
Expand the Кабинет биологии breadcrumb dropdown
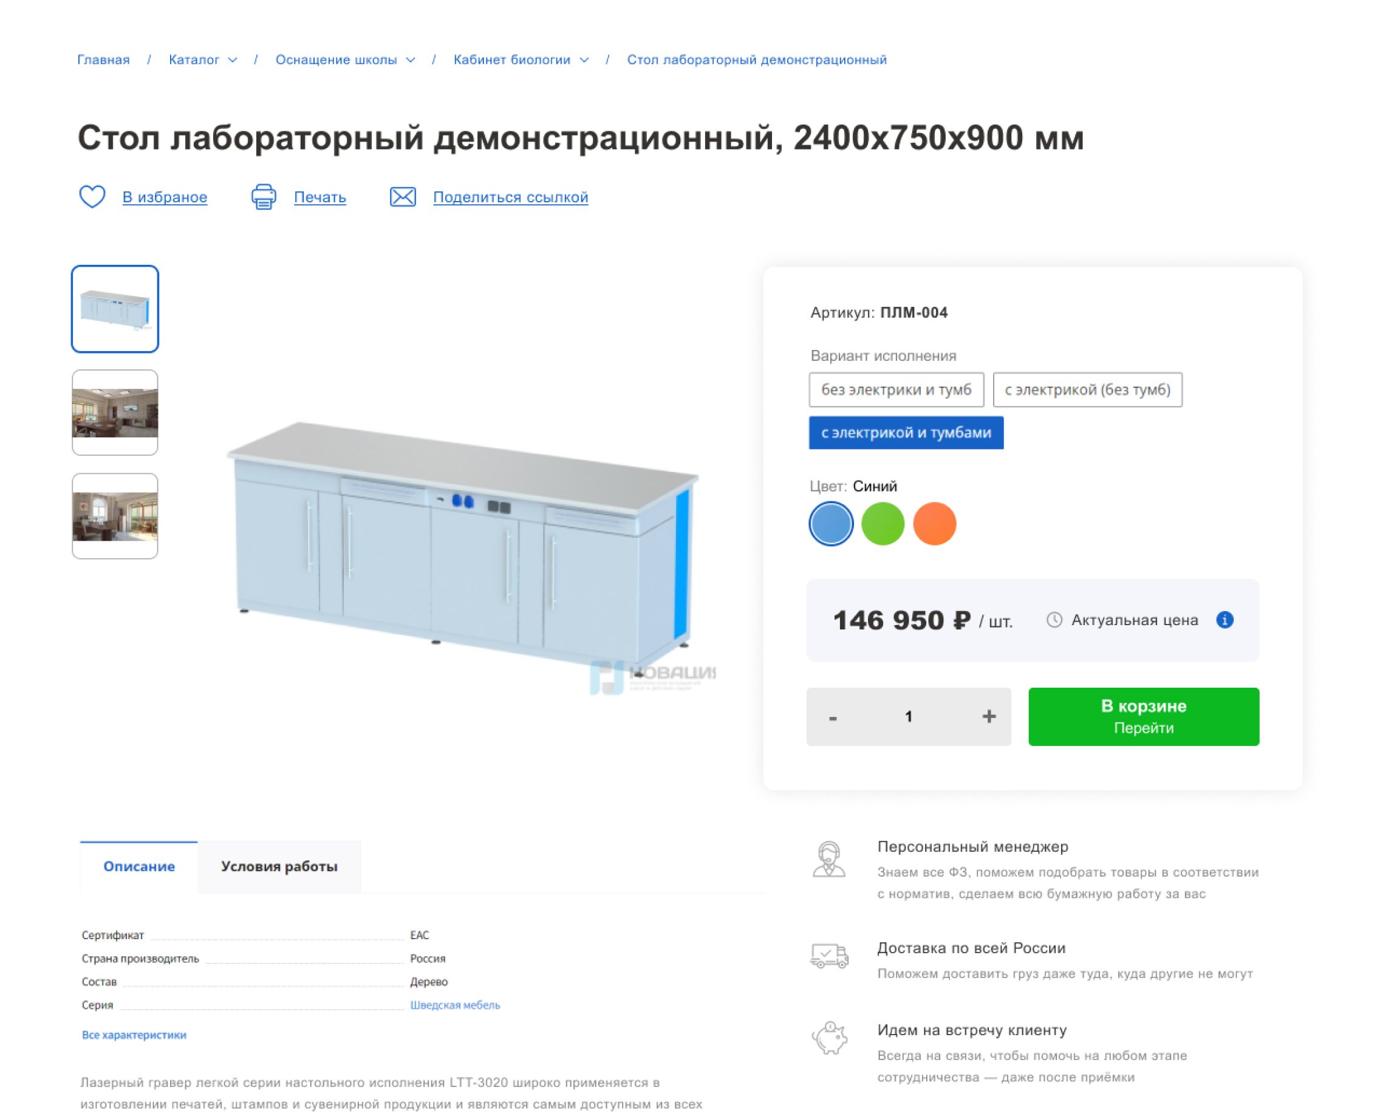[584, 60]
